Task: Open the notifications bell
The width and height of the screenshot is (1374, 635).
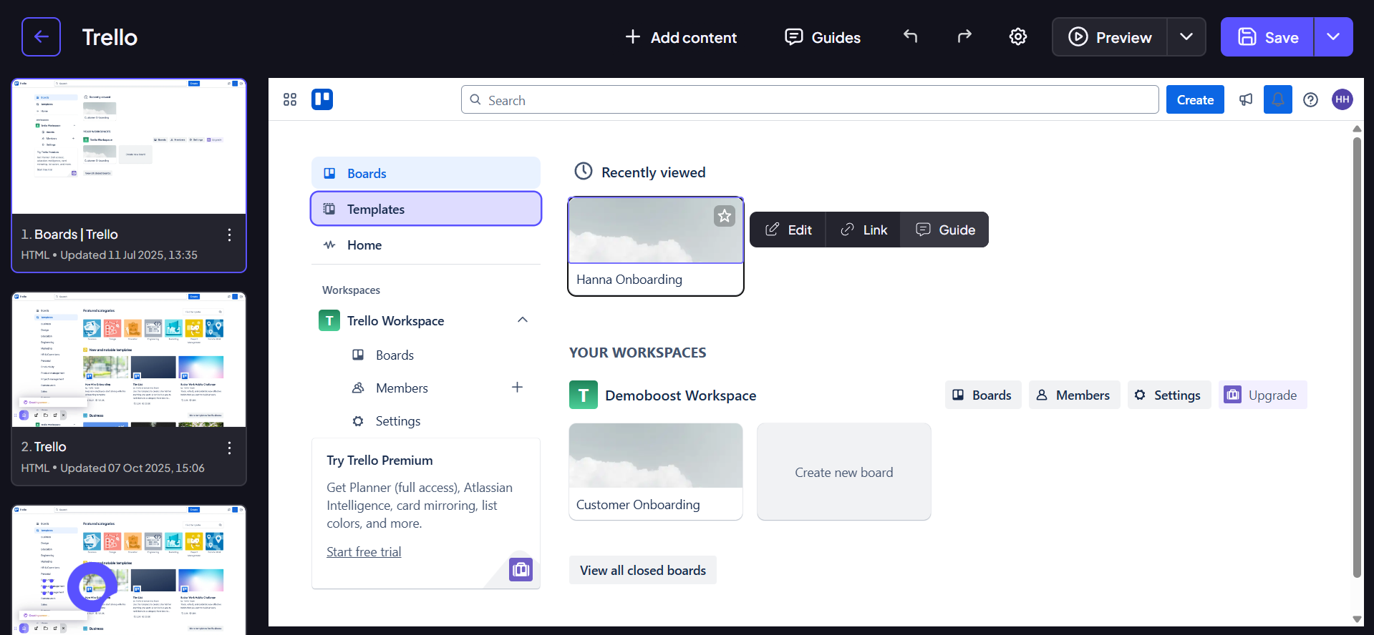Action: (x=1278, y=99)
